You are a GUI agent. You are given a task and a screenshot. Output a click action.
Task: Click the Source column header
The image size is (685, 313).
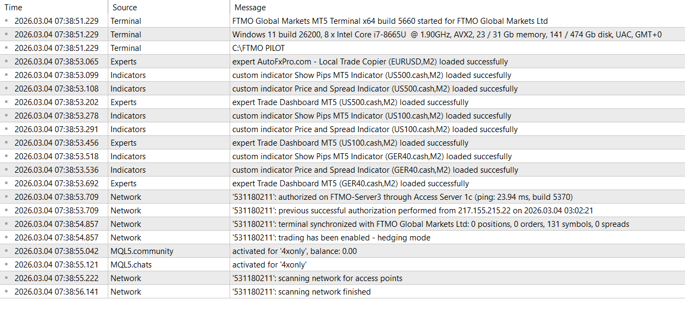[x=125, y=8]
